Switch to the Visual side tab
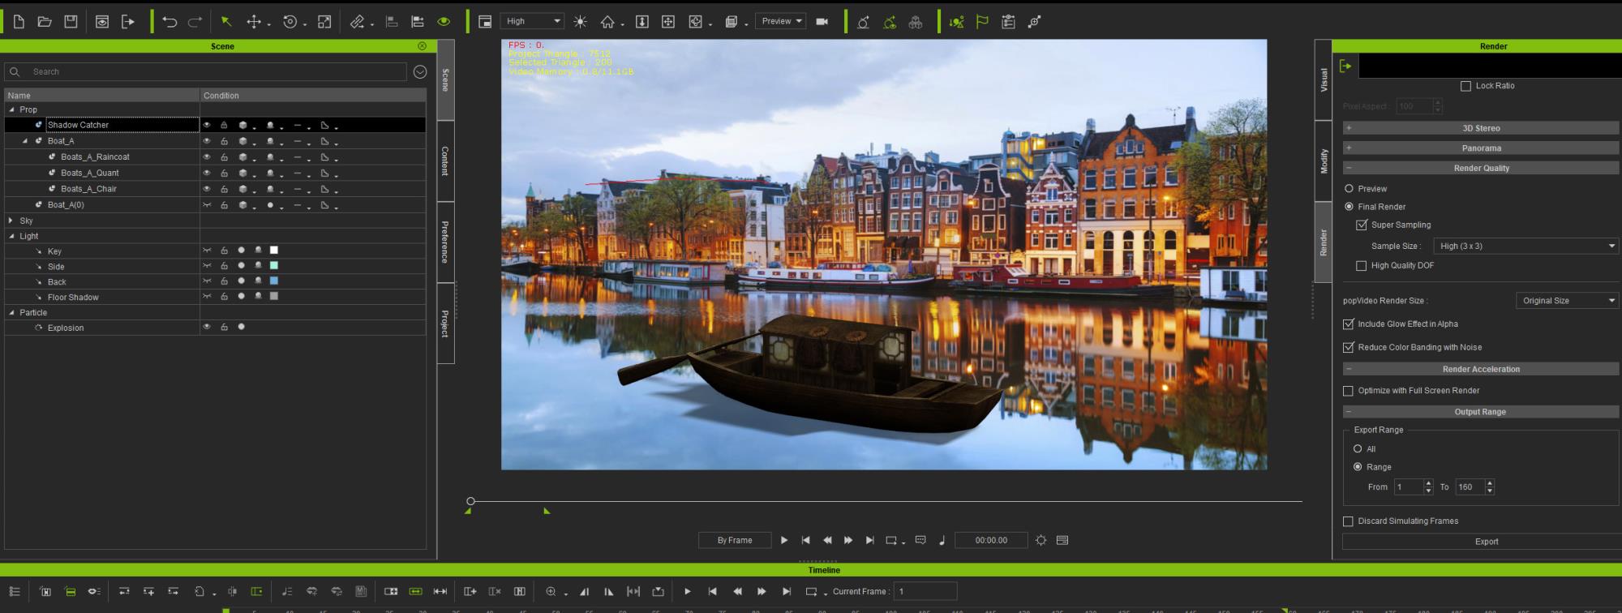Image resolution: width=1622 pixels, height=613 pixels. tap(1324, 79)
